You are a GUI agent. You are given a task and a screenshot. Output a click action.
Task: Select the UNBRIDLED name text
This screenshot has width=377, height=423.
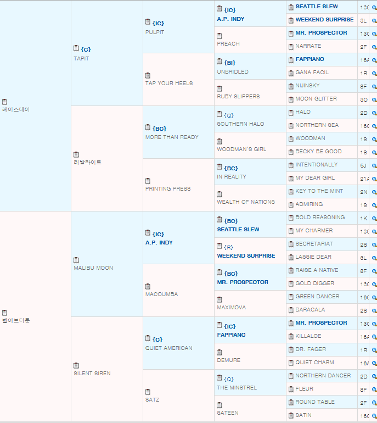click(x=233, y=72)
